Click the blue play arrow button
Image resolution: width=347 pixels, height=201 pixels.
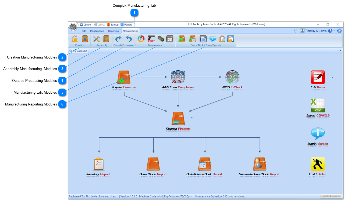(339, 31)
